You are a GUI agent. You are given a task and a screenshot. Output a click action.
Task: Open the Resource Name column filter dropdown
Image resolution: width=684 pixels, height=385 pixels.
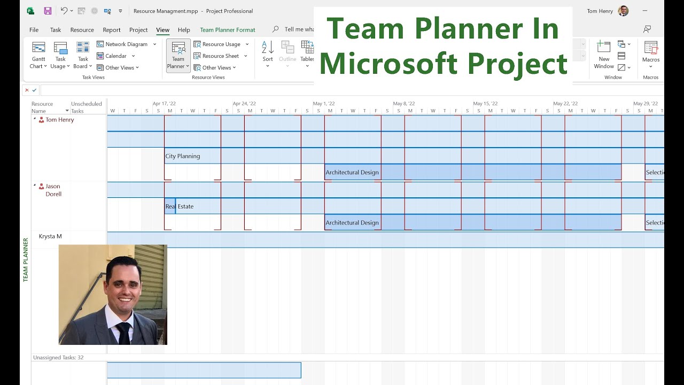coord(67,111)
